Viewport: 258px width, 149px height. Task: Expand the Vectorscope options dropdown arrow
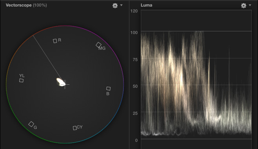122,5
